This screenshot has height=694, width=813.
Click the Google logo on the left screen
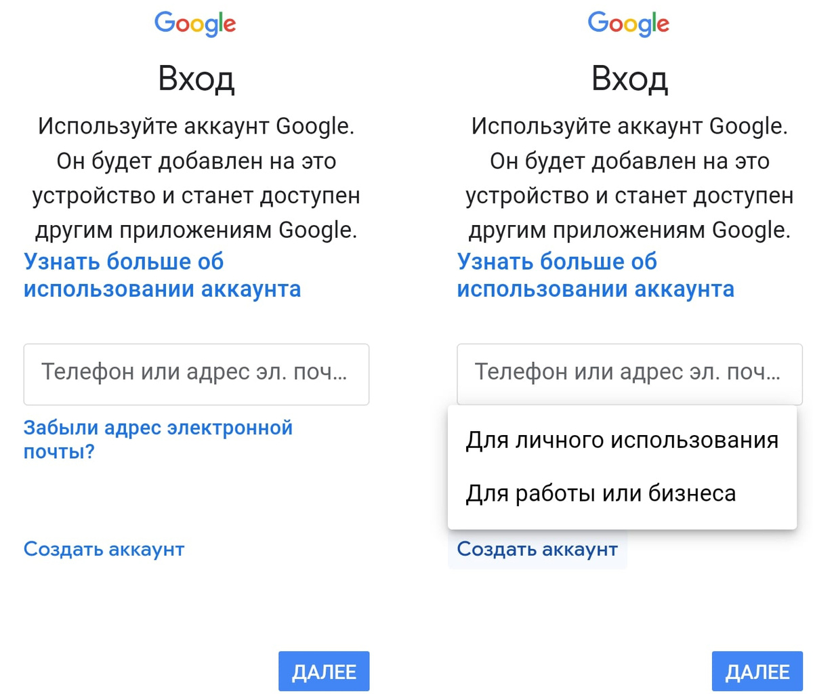coord(195,23)
